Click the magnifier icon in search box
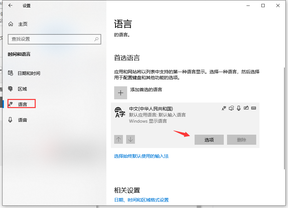 [96, 39]
